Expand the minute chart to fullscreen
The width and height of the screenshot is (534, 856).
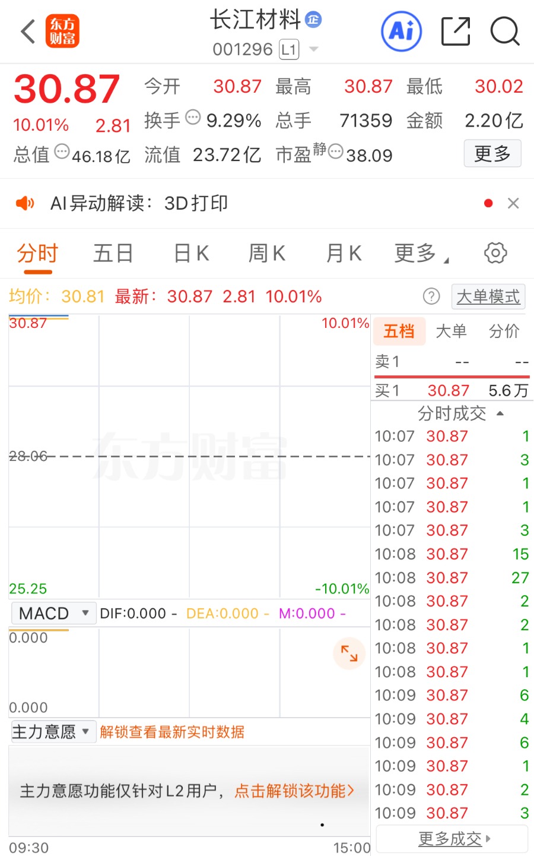point(349,653)
